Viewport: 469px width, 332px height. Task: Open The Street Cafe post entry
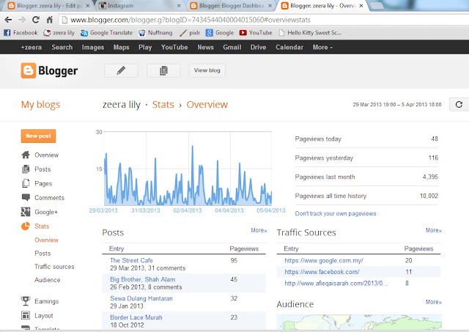[x=131, y=260]
